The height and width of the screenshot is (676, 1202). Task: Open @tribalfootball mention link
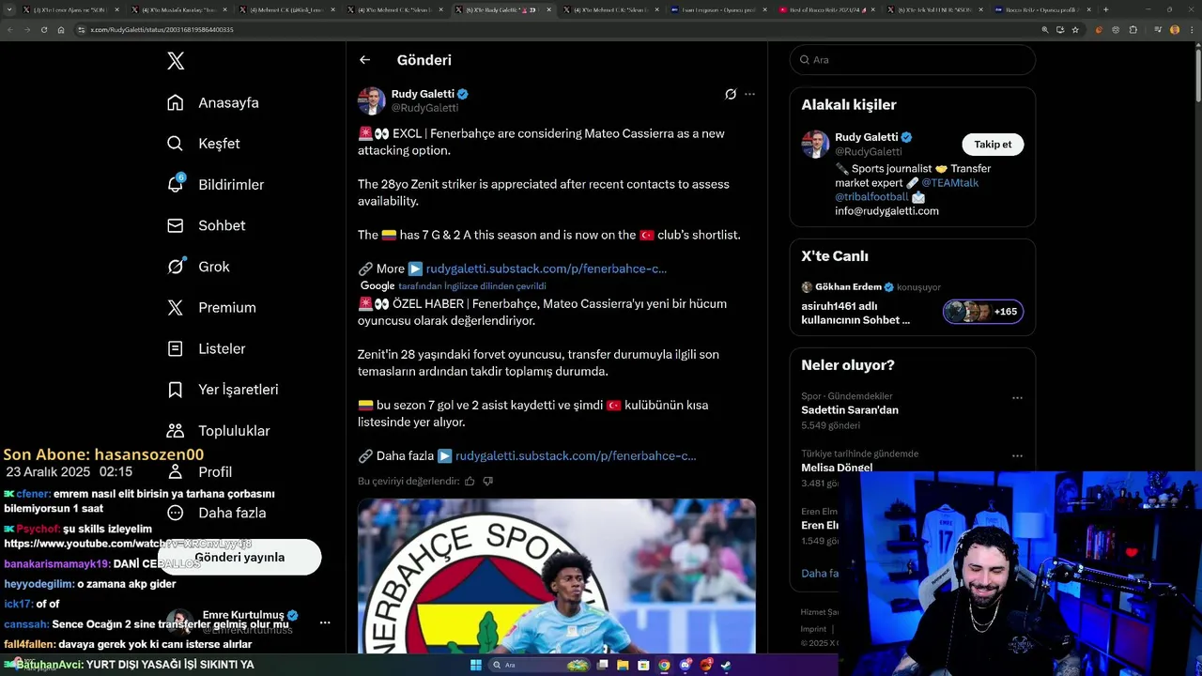[x=871, y=197]
